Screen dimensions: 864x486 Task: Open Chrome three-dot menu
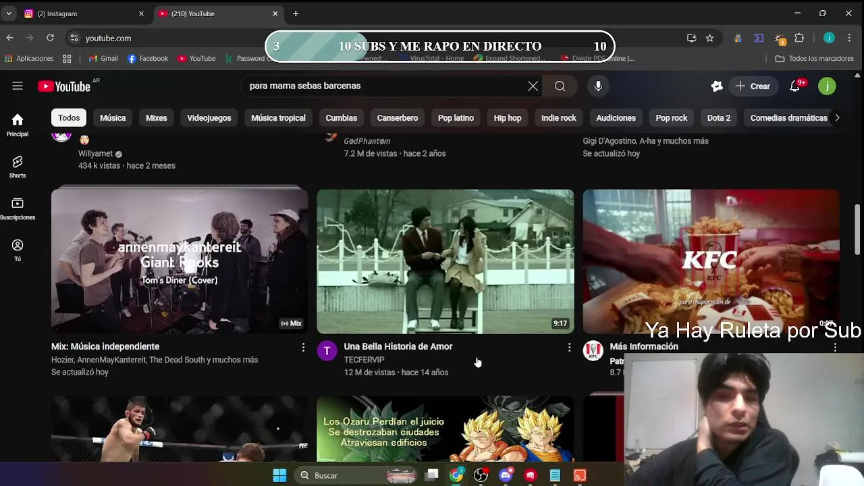click(x=849, y=38)
